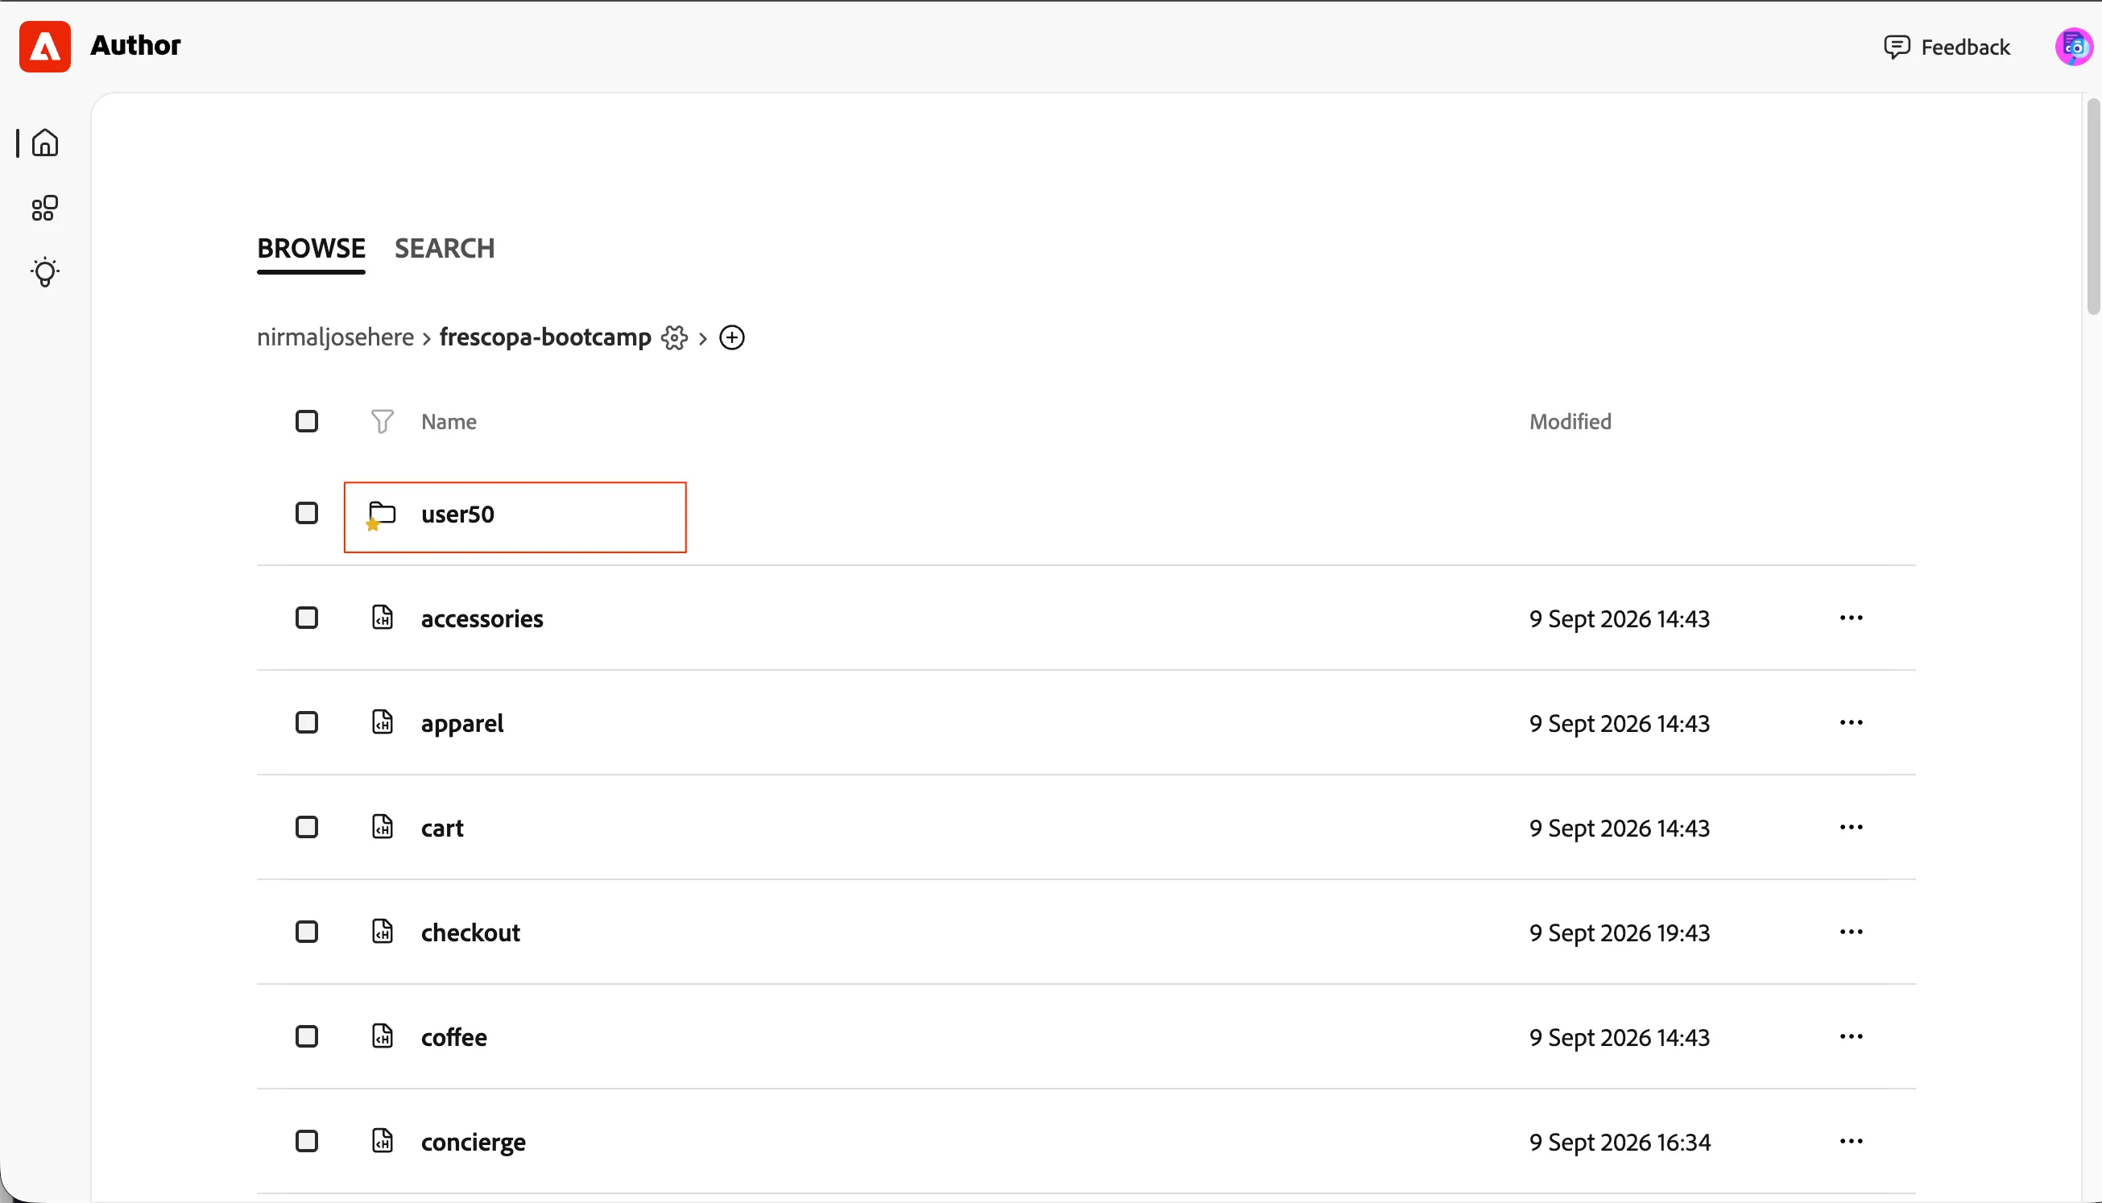Click the Name column header
Viewport: 2102px width, 1203px height.
pos(449,421)
